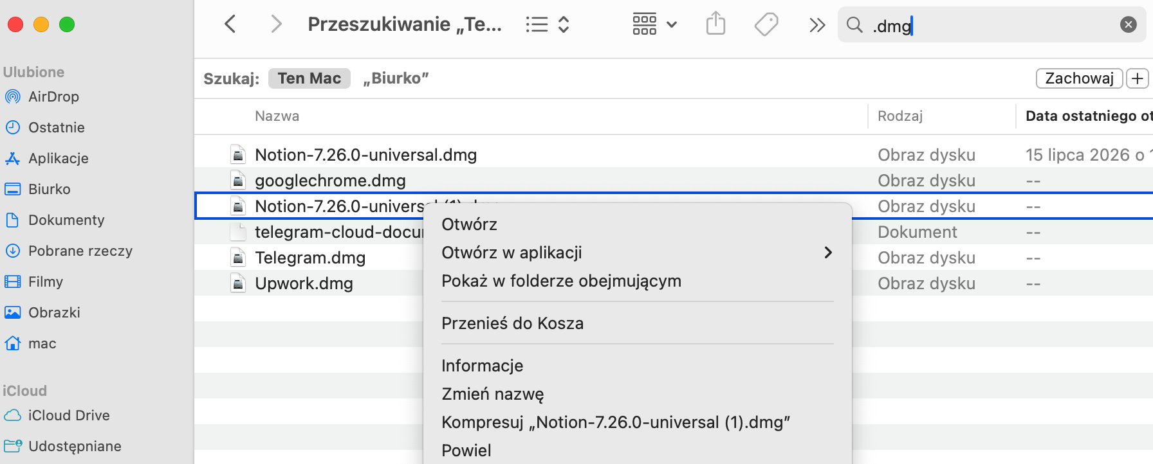This screenshot has height=464, width=1153.
Task: Open AirDrop in the sidebar
Action: click(53, 96)
